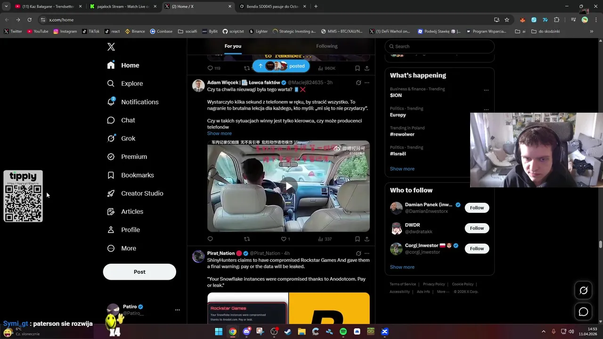
Task: Click Grok icon on Pirat_Nation's post
Action: pyautogui.click(x=359, y=253)
